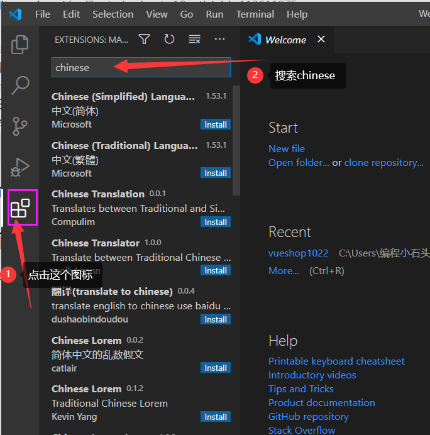Switch to the Welcome tab
This screenshot has height=435, width=430.
pos(285,40)
